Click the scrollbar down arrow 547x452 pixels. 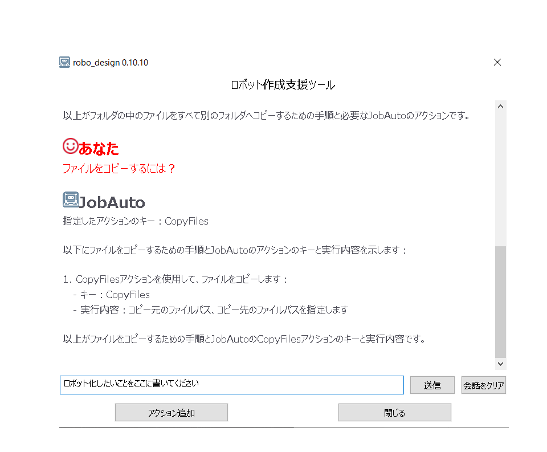point(501,364)
